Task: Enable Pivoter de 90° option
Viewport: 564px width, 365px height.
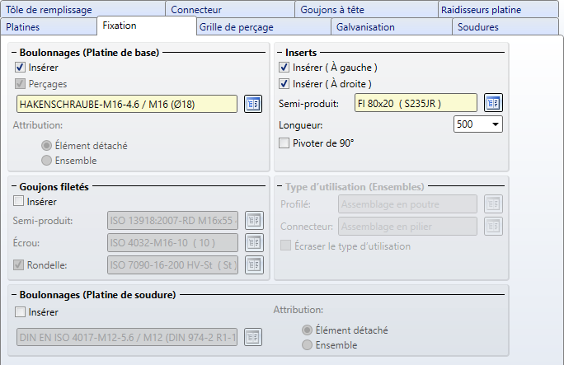Action: (x=285, y=143)
